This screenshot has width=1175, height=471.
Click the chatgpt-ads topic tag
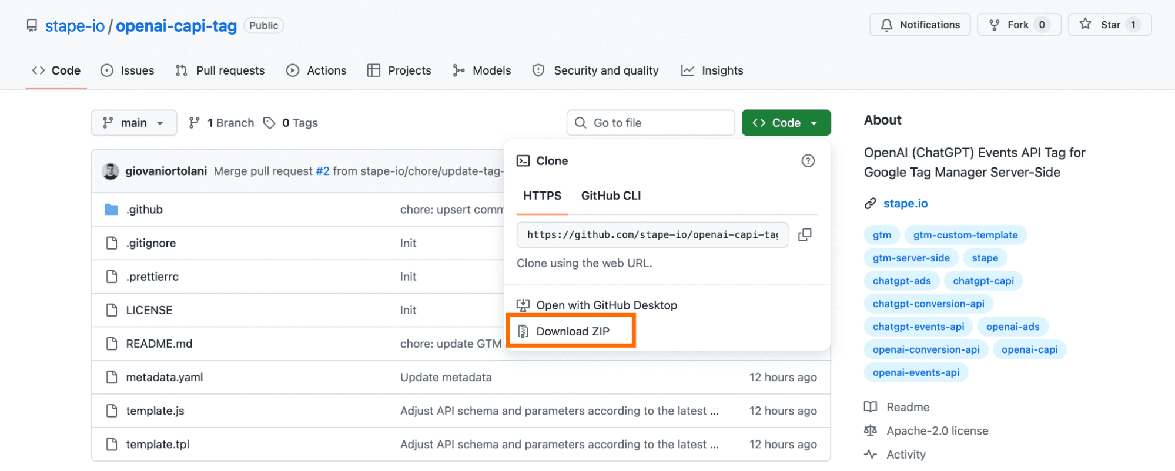tap(902, 281)
